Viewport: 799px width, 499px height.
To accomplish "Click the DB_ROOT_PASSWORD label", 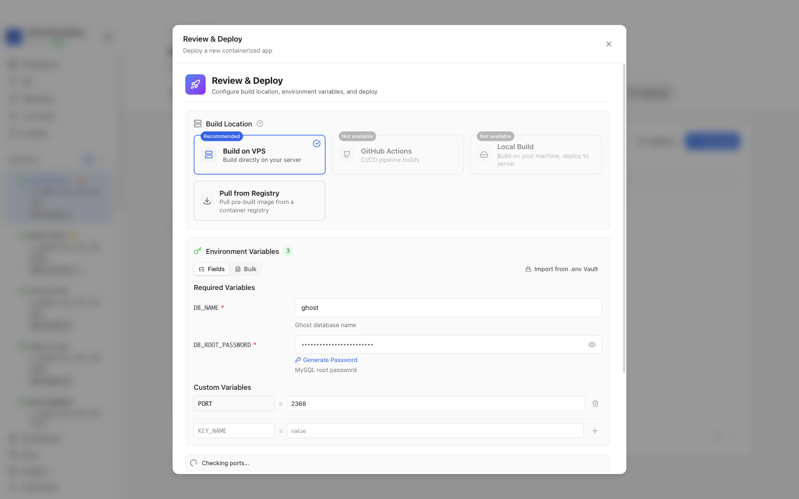I will 222,345.
